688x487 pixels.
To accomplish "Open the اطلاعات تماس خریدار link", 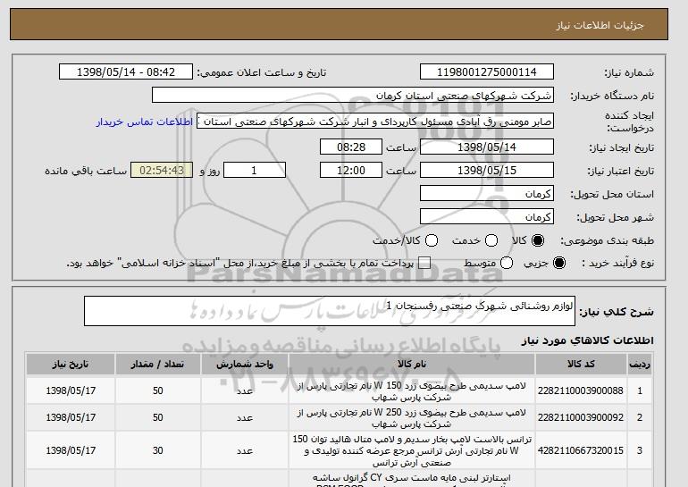I will click(x=145, y=122).
